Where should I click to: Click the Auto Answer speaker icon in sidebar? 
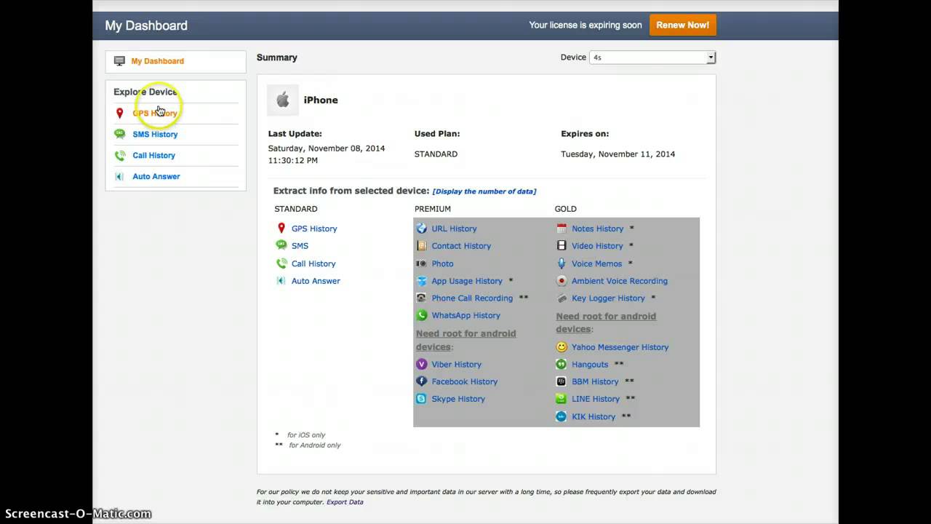119,176
